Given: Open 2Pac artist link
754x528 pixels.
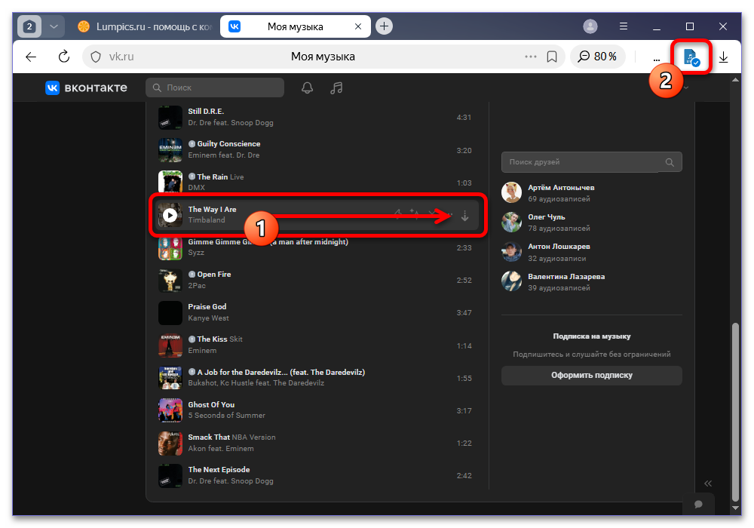Looking at the screenshot, I should click(x=197, y=286).
